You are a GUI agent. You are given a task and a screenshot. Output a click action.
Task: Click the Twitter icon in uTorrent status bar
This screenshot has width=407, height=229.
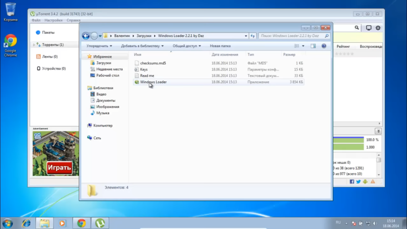(x=359, y=182)
